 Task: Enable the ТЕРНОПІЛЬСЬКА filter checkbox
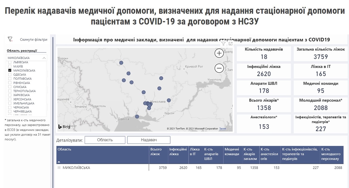(x=10, y=91)
